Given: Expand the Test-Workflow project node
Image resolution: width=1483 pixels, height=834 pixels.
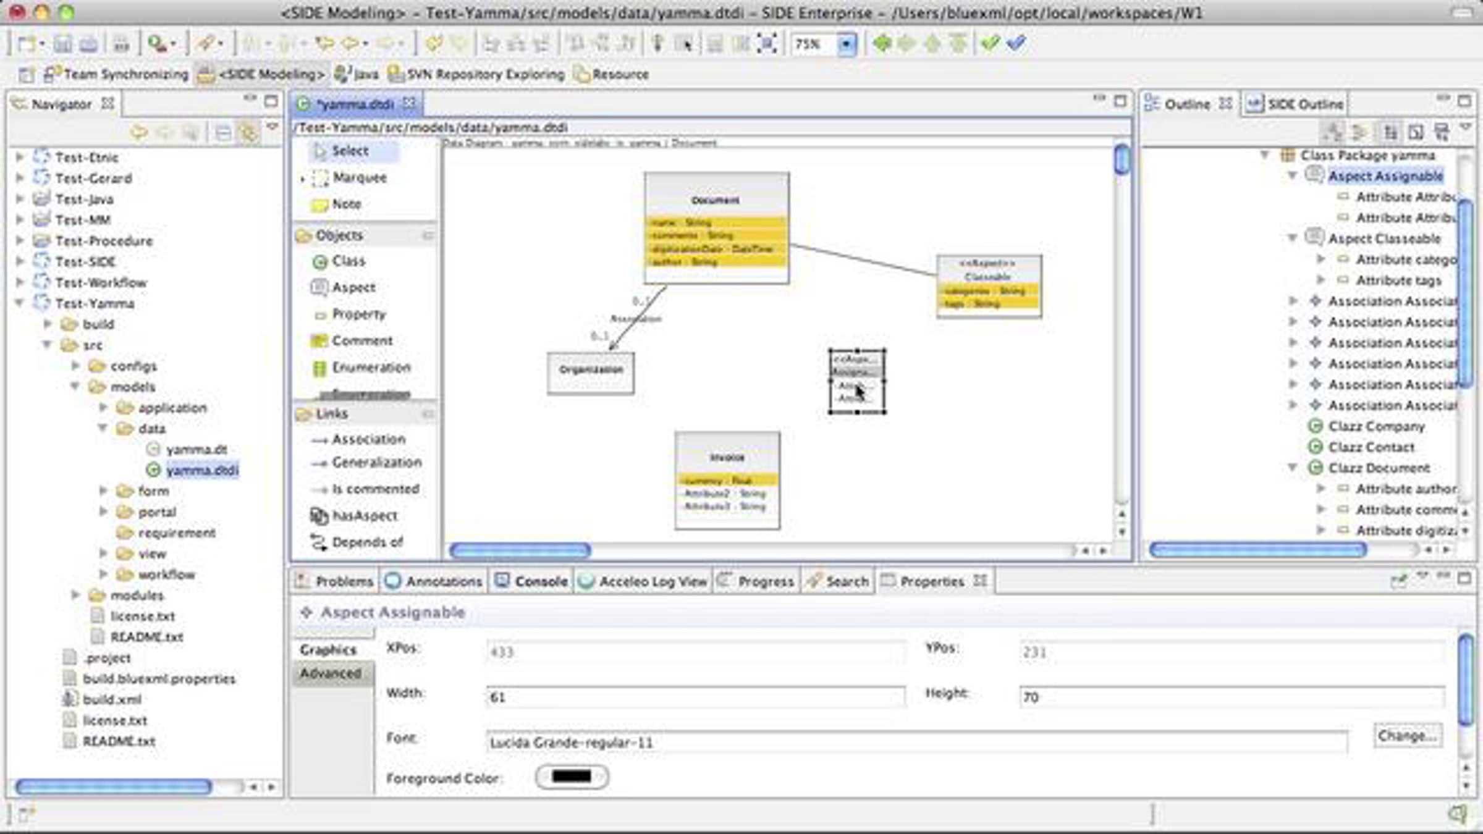Looking at the screenshot, I should click(x=20, y=282).
